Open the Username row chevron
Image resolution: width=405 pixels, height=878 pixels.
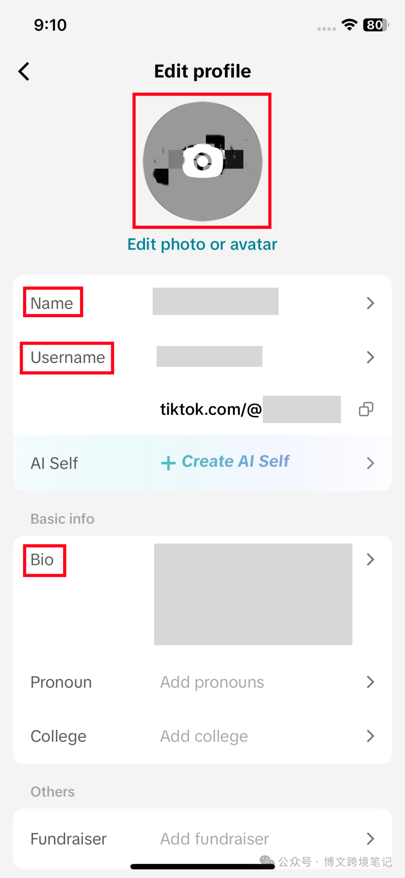370,357
